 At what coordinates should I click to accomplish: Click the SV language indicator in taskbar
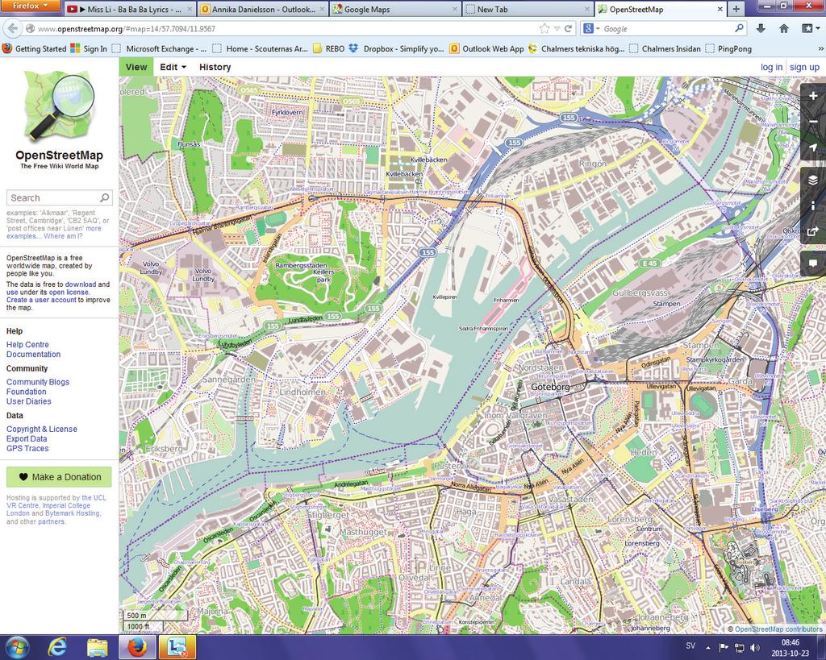click(x=690, y=646)
